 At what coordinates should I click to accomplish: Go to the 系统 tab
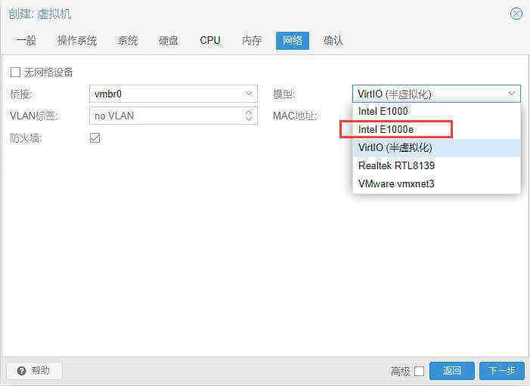tap(128, 41)
